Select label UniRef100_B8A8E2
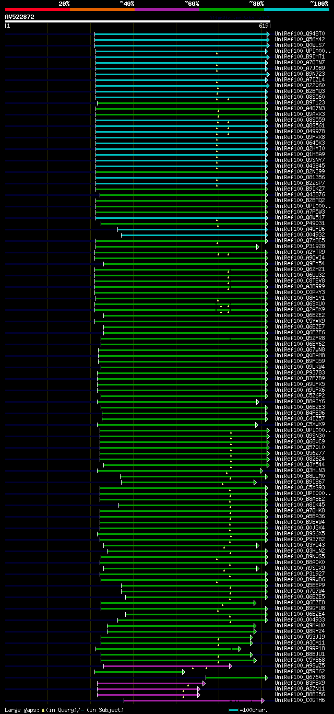Viewport: 334px width, 714px height. click(300, 499)
